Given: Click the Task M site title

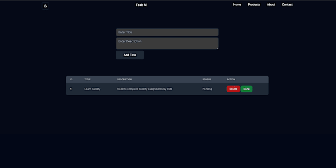Looking at the screenshot, I should pos(141,5).
